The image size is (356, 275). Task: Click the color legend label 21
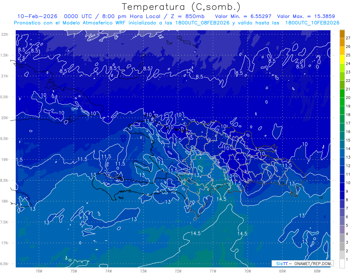[348, 89]
